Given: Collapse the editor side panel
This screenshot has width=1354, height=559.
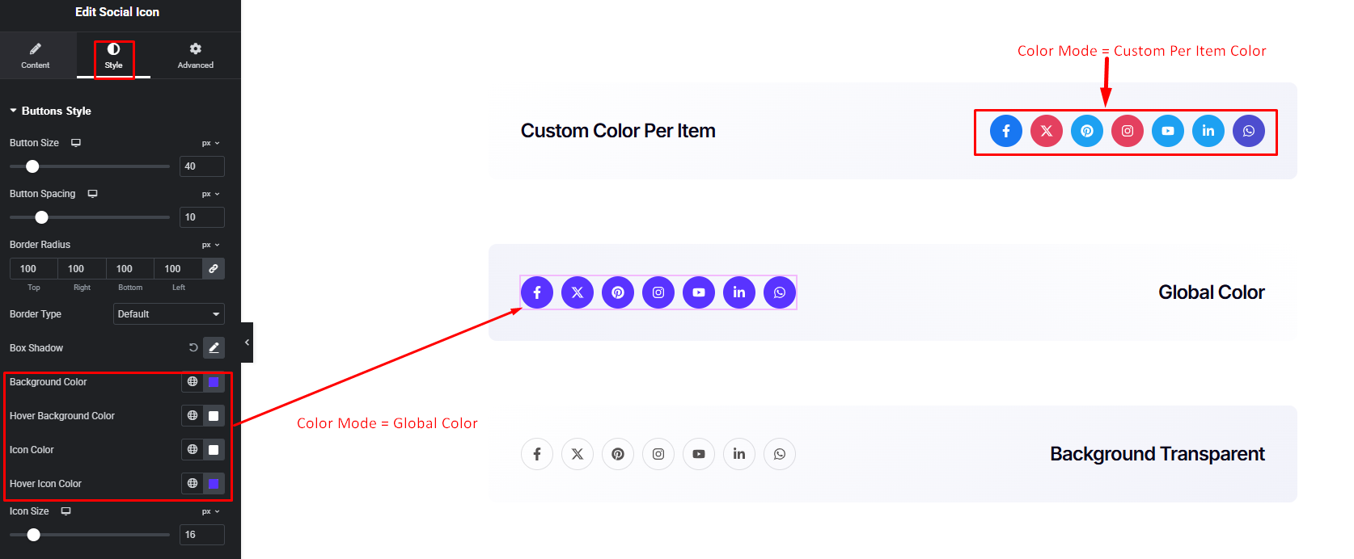Looking at the screenshot, I should 247,343.
